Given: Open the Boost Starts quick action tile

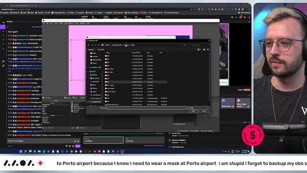Looking at the screenshot, I should (x=228, y=103).
